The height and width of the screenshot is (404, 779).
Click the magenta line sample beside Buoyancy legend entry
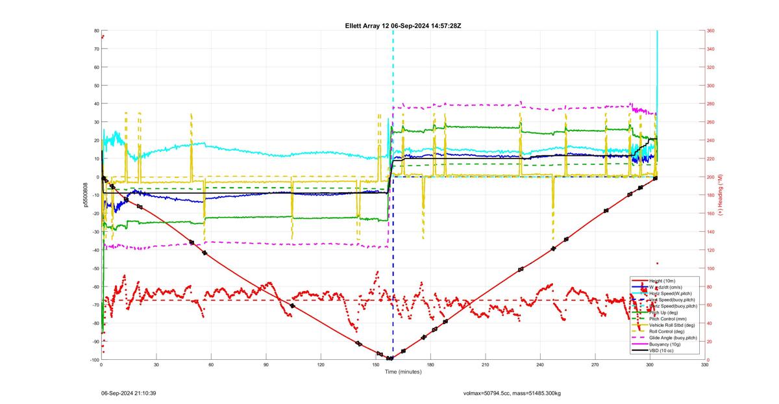[640, 344]
